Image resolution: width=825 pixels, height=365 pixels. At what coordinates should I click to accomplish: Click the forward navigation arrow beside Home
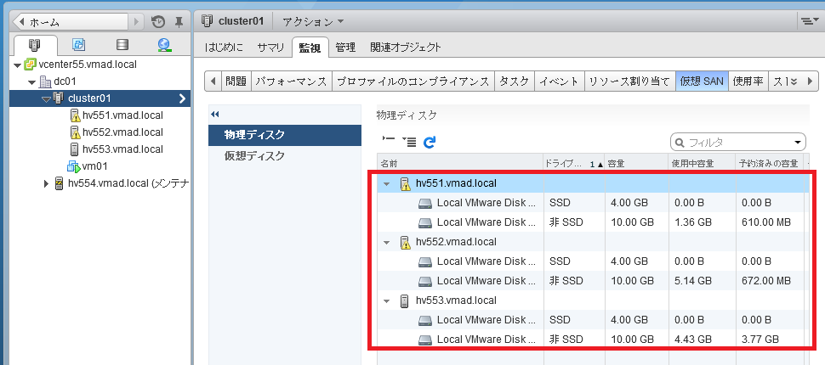click(x=136, y=22)
